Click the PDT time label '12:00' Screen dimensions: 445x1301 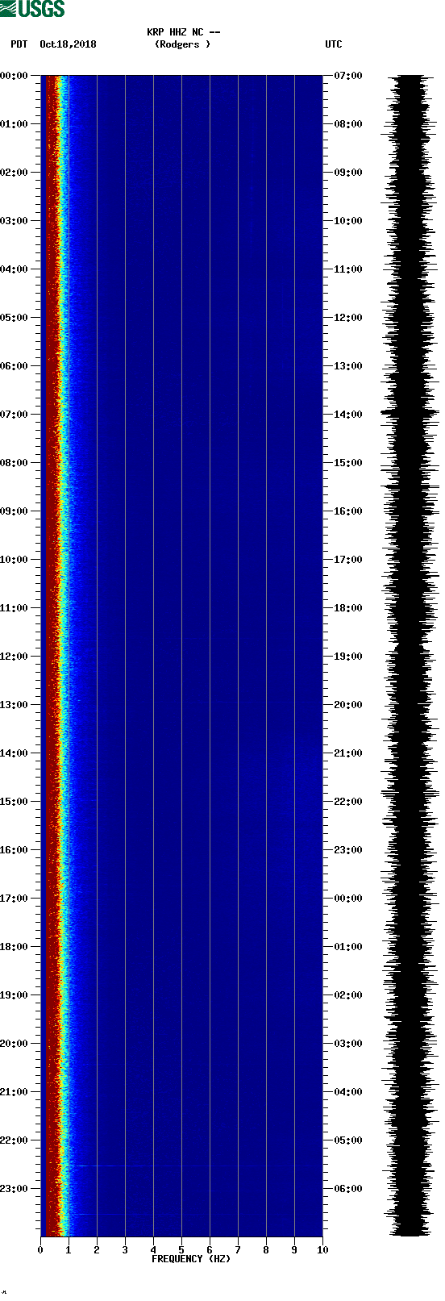[15, 657]
